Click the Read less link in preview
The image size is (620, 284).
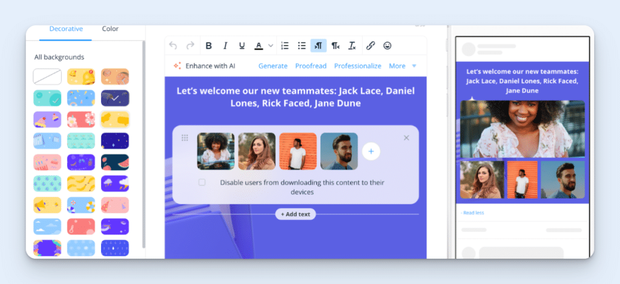[x=472, y=213]
